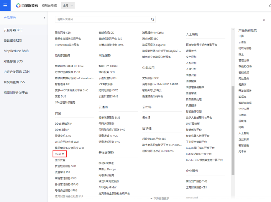This screenshot has width=271, height=202.
Task: Open 对象存储 BOS in the sidebar
Action: coord(13,61)
